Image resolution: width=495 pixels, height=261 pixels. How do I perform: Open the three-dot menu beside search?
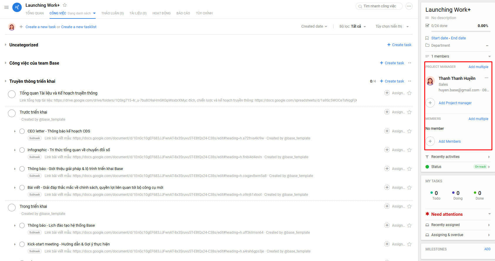[409, 6]
